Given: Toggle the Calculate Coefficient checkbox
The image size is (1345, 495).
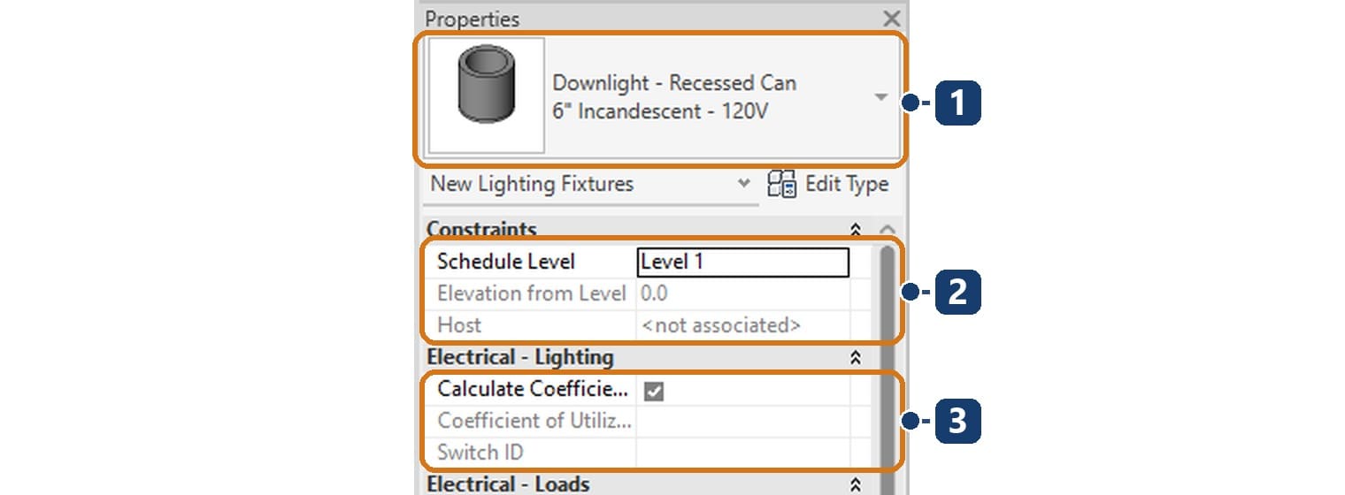Looking at the screenshot, I should [x=654, y=390].
